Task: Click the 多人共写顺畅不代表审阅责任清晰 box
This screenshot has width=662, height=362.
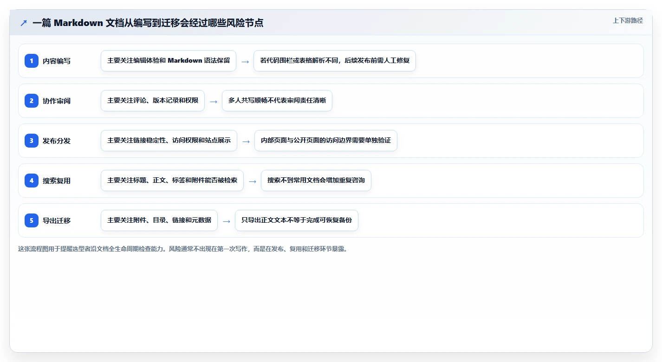Action: click(277, 101)
